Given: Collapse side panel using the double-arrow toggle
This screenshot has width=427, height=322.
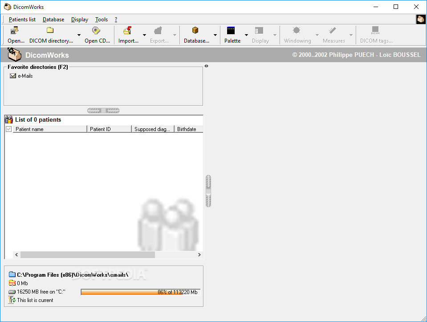Looking at the screenshot, I should tap(207, 66).
